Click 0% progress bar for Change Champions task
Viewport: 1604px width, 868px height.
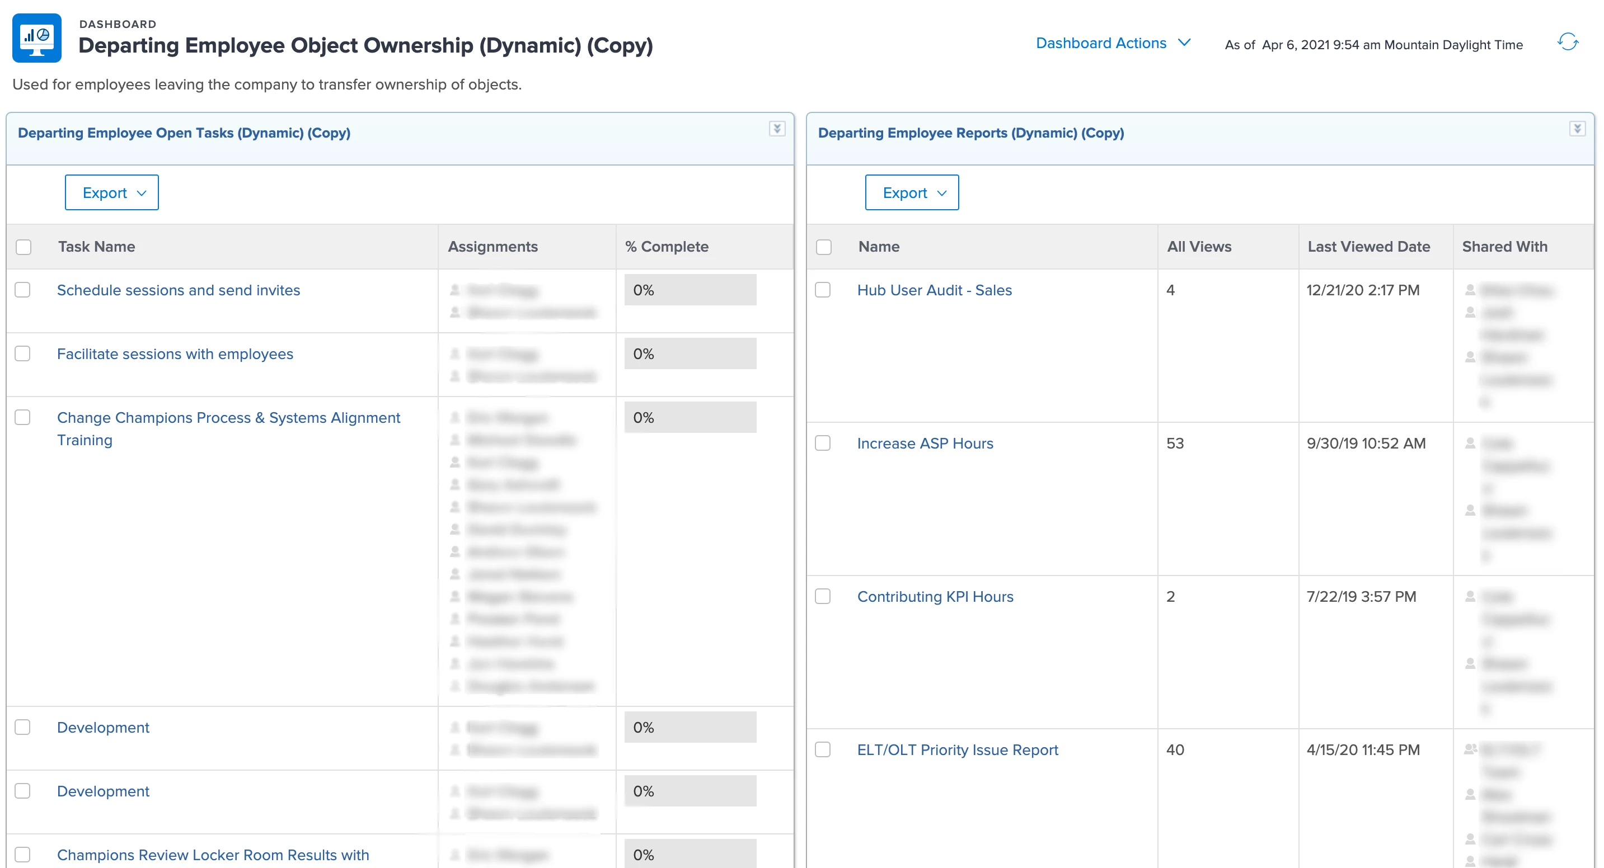[x=690, y=418]
